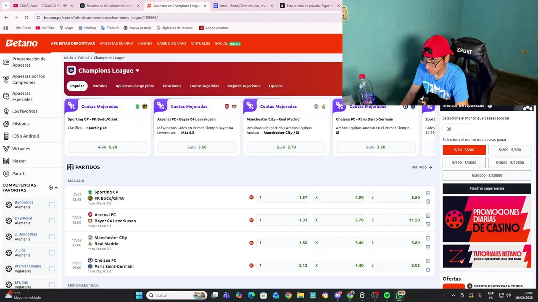Check Premier League favorite checkbox
Screen dimensions: 538x302
tap(52, 268)
